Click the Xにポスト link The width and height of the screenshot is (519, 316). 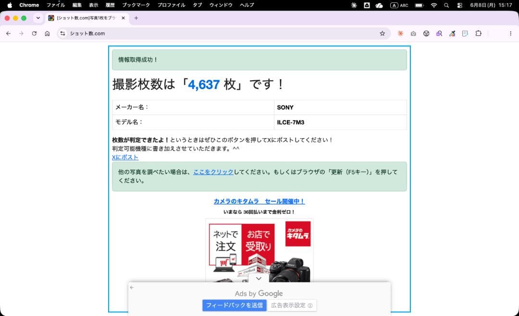(125, 157)
